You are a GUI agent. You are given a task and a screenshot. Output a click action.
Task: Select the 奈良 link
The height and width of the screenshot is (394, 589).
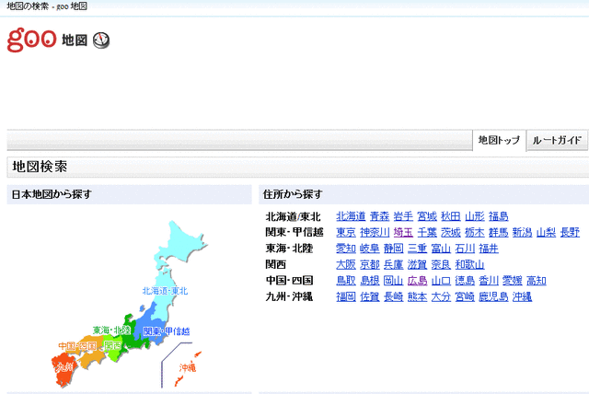tap(442, 265)
